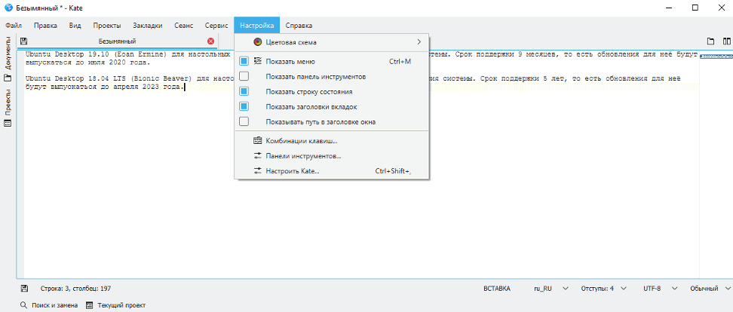Toggle Показать меню checkbox
The image size is (733, 312).
244,61
